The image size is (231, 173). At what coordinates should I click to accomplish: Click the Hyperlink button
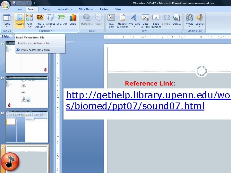pos(87,20)
